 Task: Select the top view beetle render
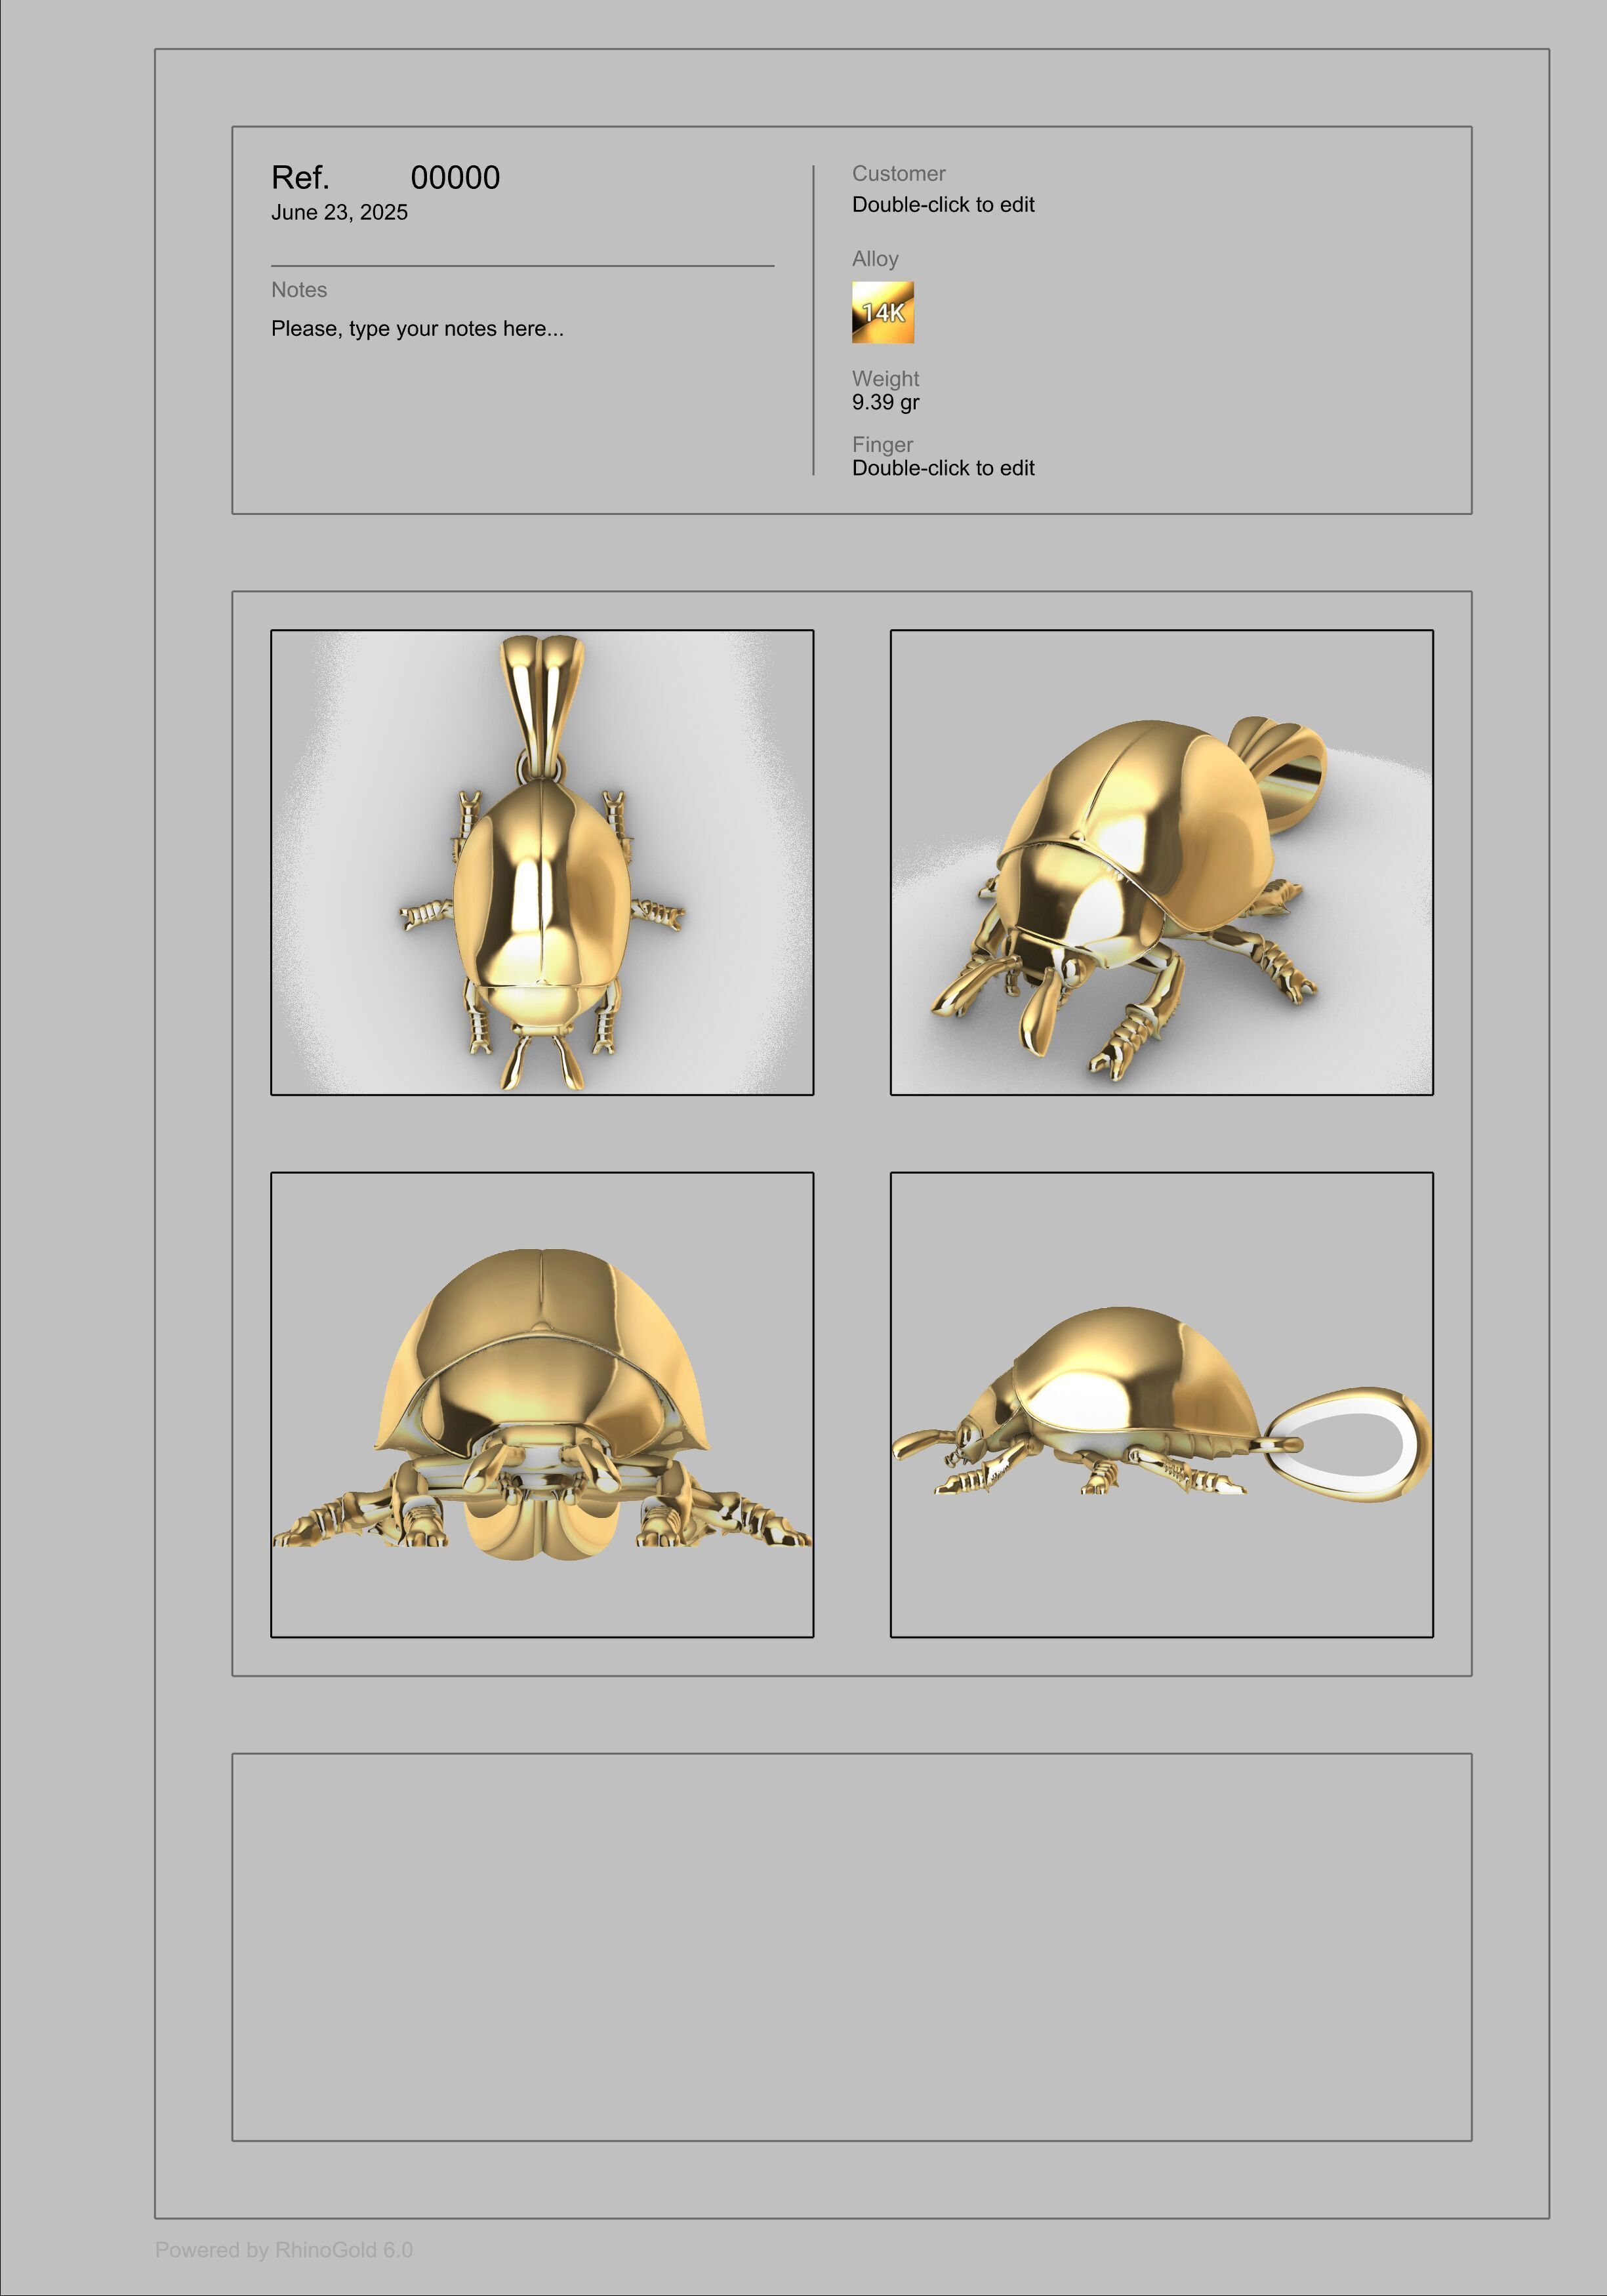point(541,862)
